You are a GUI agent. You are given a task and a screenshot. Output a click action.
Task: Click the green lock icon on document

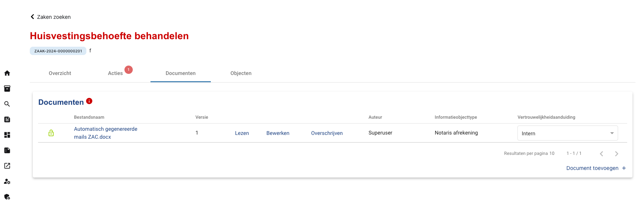pyautogui.click(x=51, y=133)
